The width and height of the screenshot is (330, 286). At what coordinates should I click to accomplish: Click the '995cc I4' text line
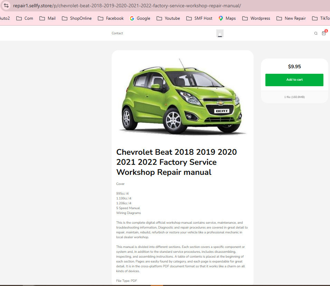pyautogui.click(x=122, y=194)
